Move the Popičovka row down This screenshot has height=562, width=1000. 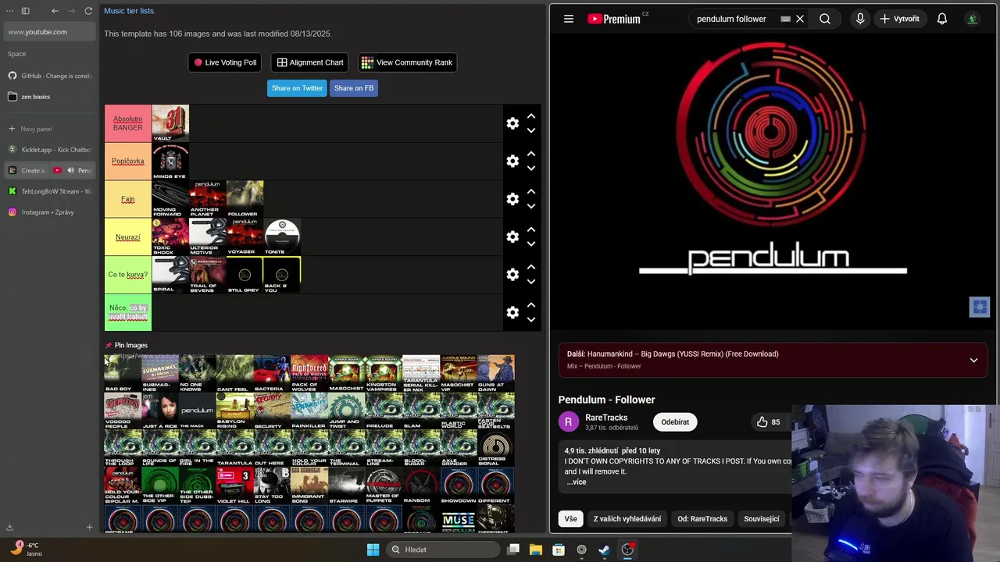[x=531, y=169]
